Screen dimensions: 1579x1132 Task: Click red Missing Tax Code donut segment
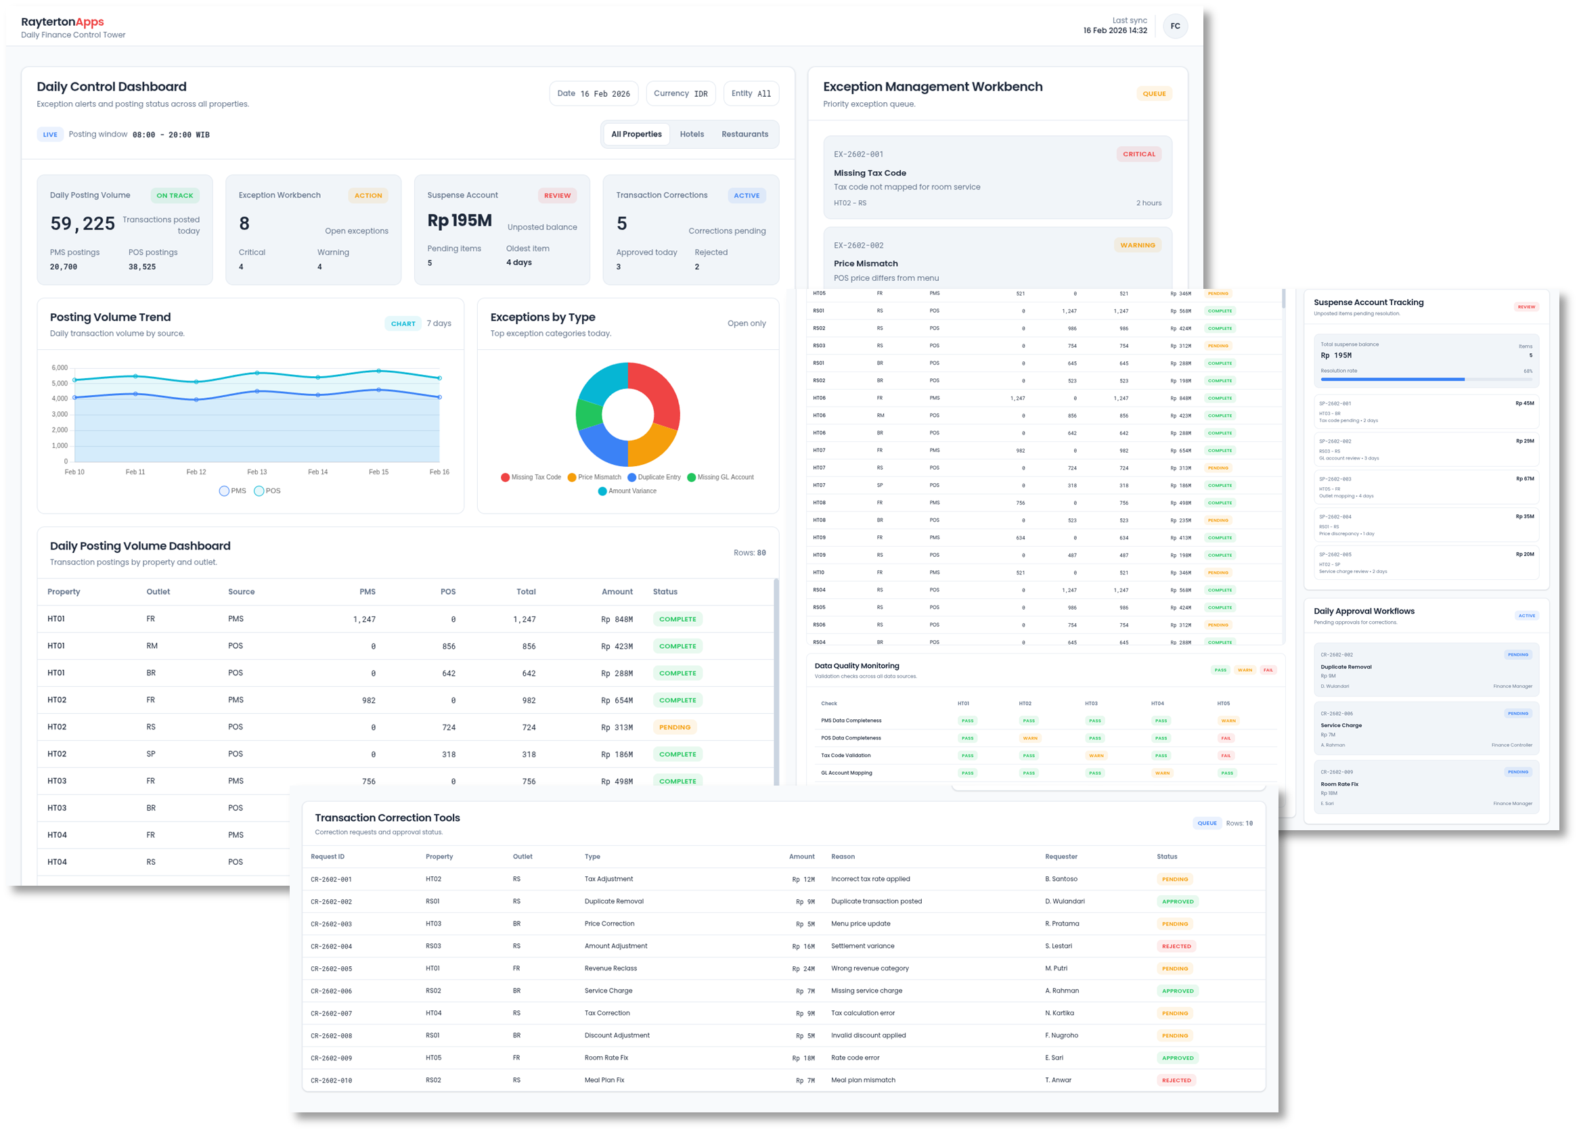pos(658,391)
